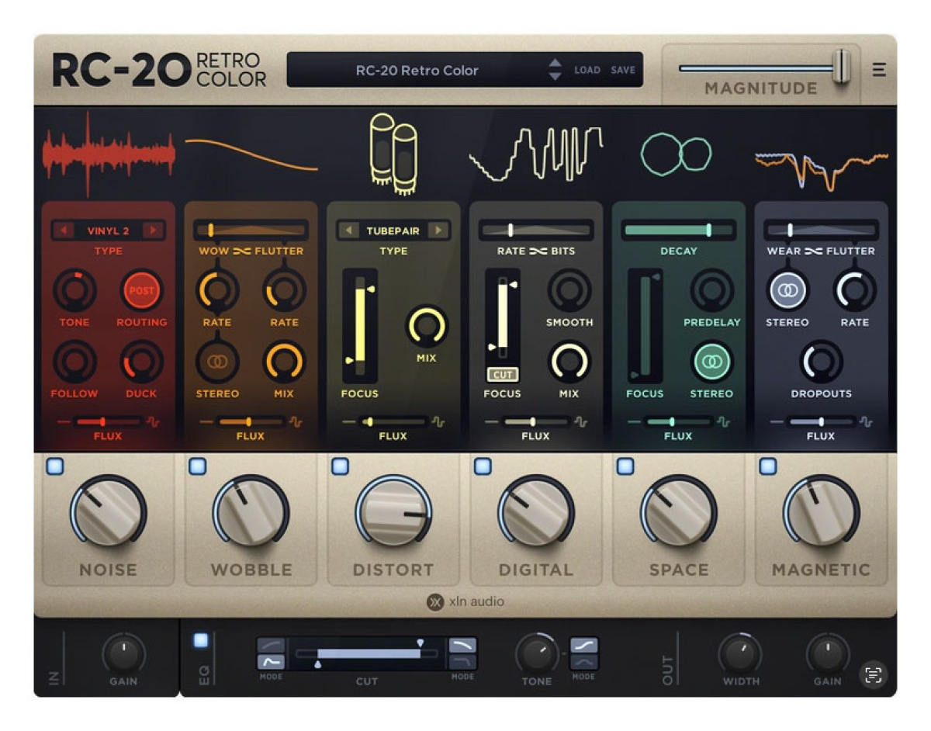The height and width of the screenshot is (731, 931).
Task: Click the xln audio logo
Action: click(465, 602)
